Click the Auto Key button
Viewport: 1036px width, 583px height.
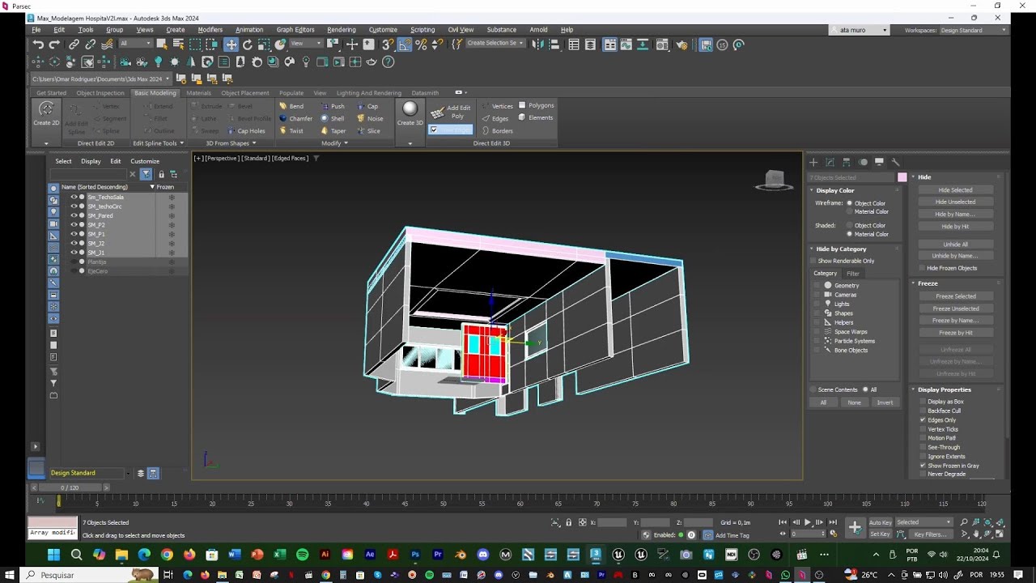click(x=880, y=522)
